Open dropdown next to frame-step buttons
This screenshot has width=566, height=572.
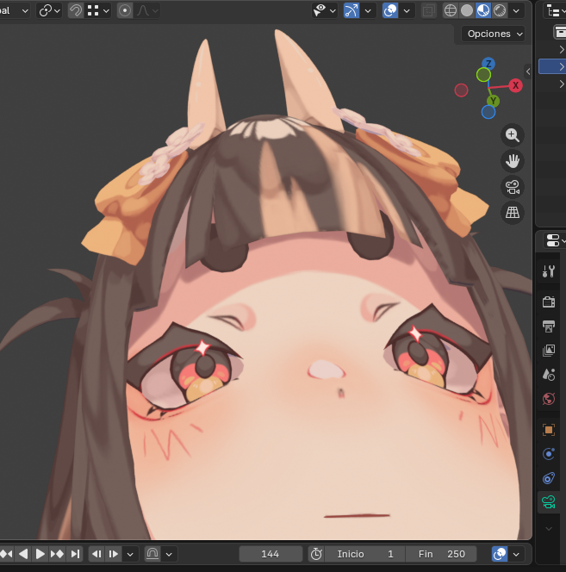click(130, 554)
